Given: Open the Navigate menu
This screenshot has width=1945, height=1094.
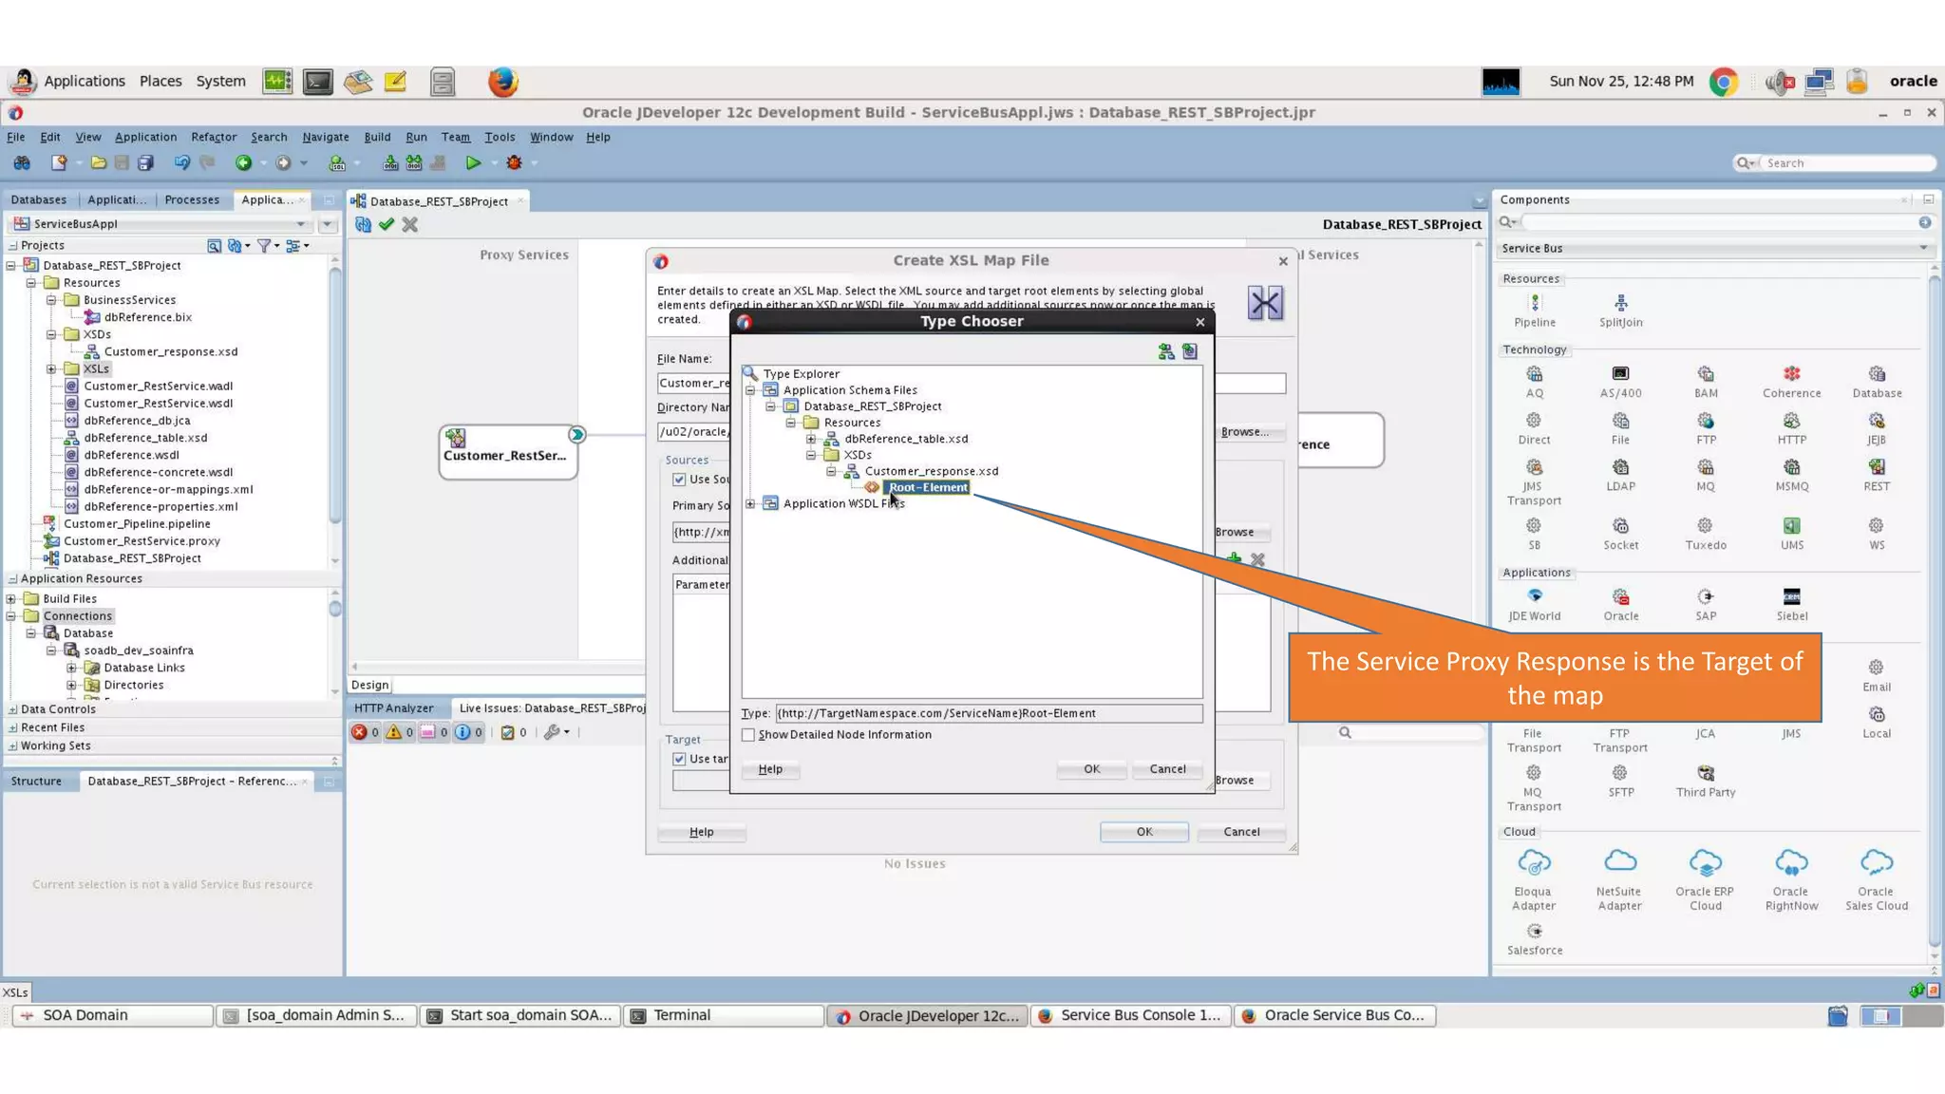Looking at the screenshot, I should coord(326,137).
